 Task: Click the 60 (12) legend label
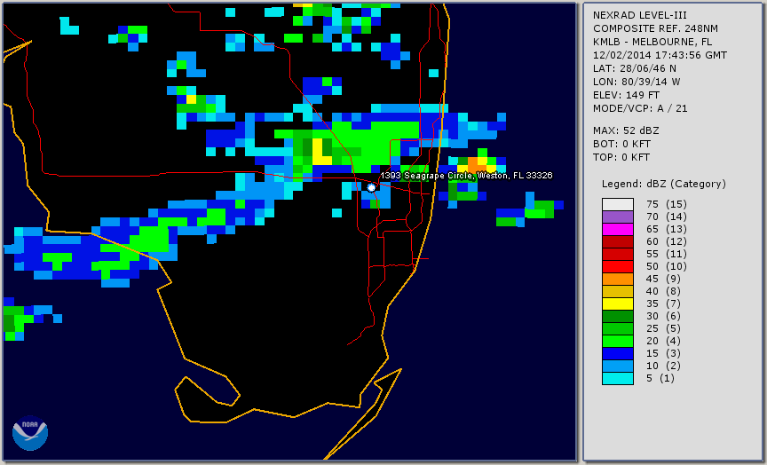point(666,241)
